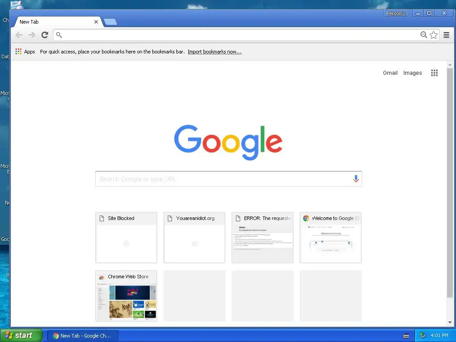456x342 pixels.
Task: Open the Google apps grid
Action: [434, 73]
